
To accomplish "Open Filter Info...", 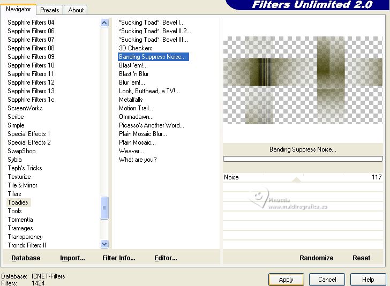I will click(x=119, y=258).
